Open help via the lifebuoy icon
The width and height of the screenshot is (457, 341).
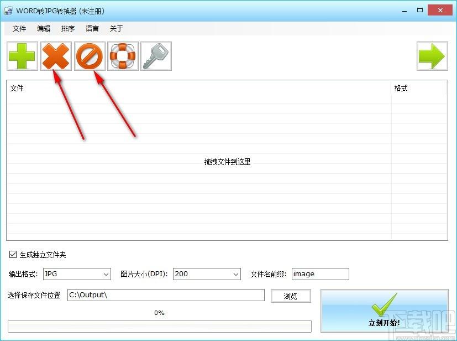click(x=123, y=56)
